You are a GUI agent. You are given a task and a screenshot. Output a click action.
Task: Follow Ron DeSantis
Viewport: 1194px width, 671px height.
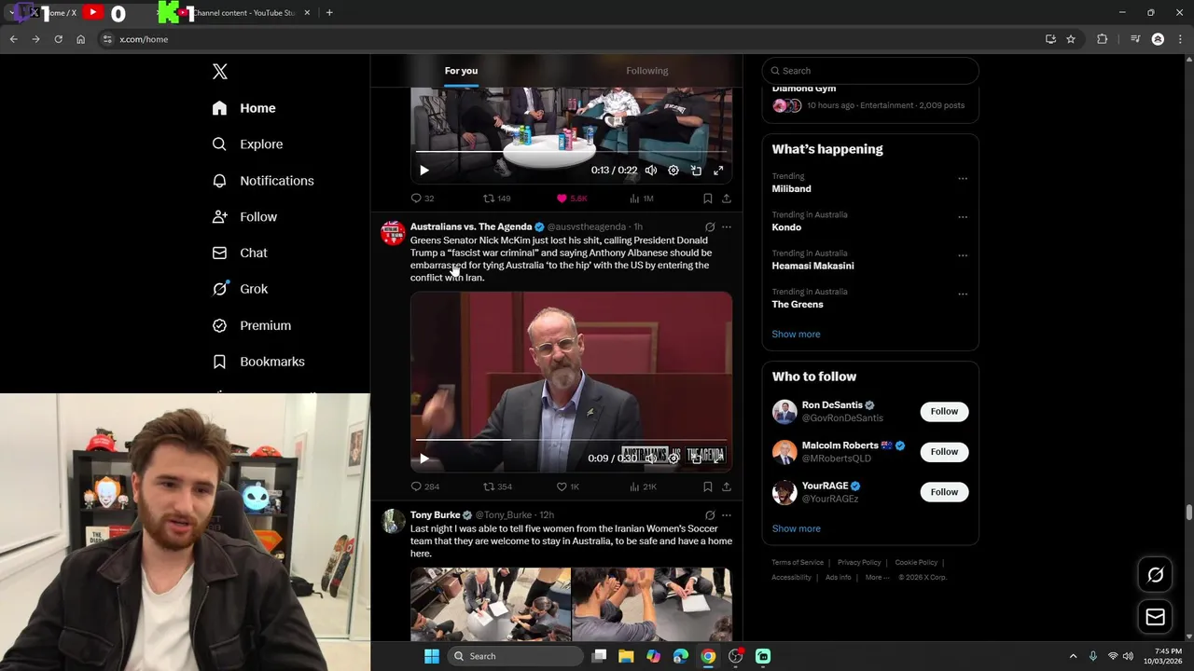tap(944, 412)
